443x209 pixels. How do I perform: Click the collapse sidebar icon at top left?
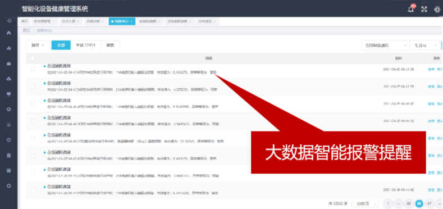(x=9, y=21)
